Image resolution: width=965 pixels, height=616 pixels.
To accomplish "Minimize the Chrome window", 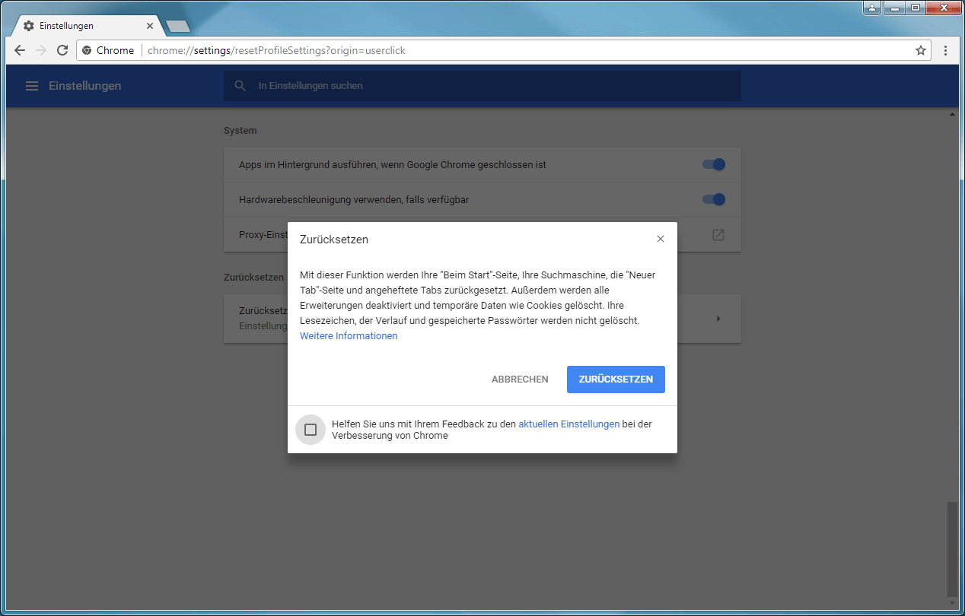I will [x=893, y=8].
